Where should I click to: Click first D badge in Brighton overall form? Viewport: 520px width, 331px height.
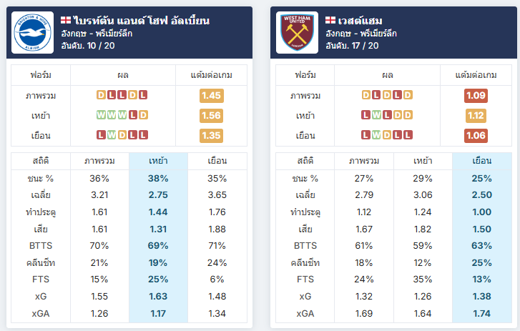click(x=101, y=95)
